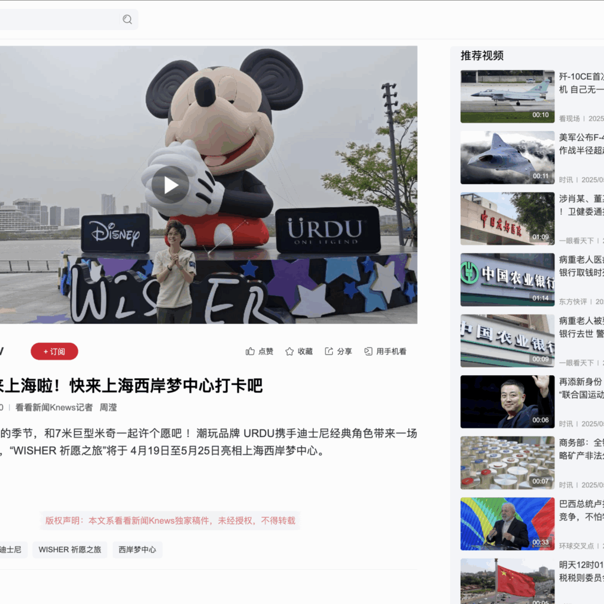Viewport: 604px width, 604px height.
Task: Click the 东方快评 source label
Action: pos(573,301)
